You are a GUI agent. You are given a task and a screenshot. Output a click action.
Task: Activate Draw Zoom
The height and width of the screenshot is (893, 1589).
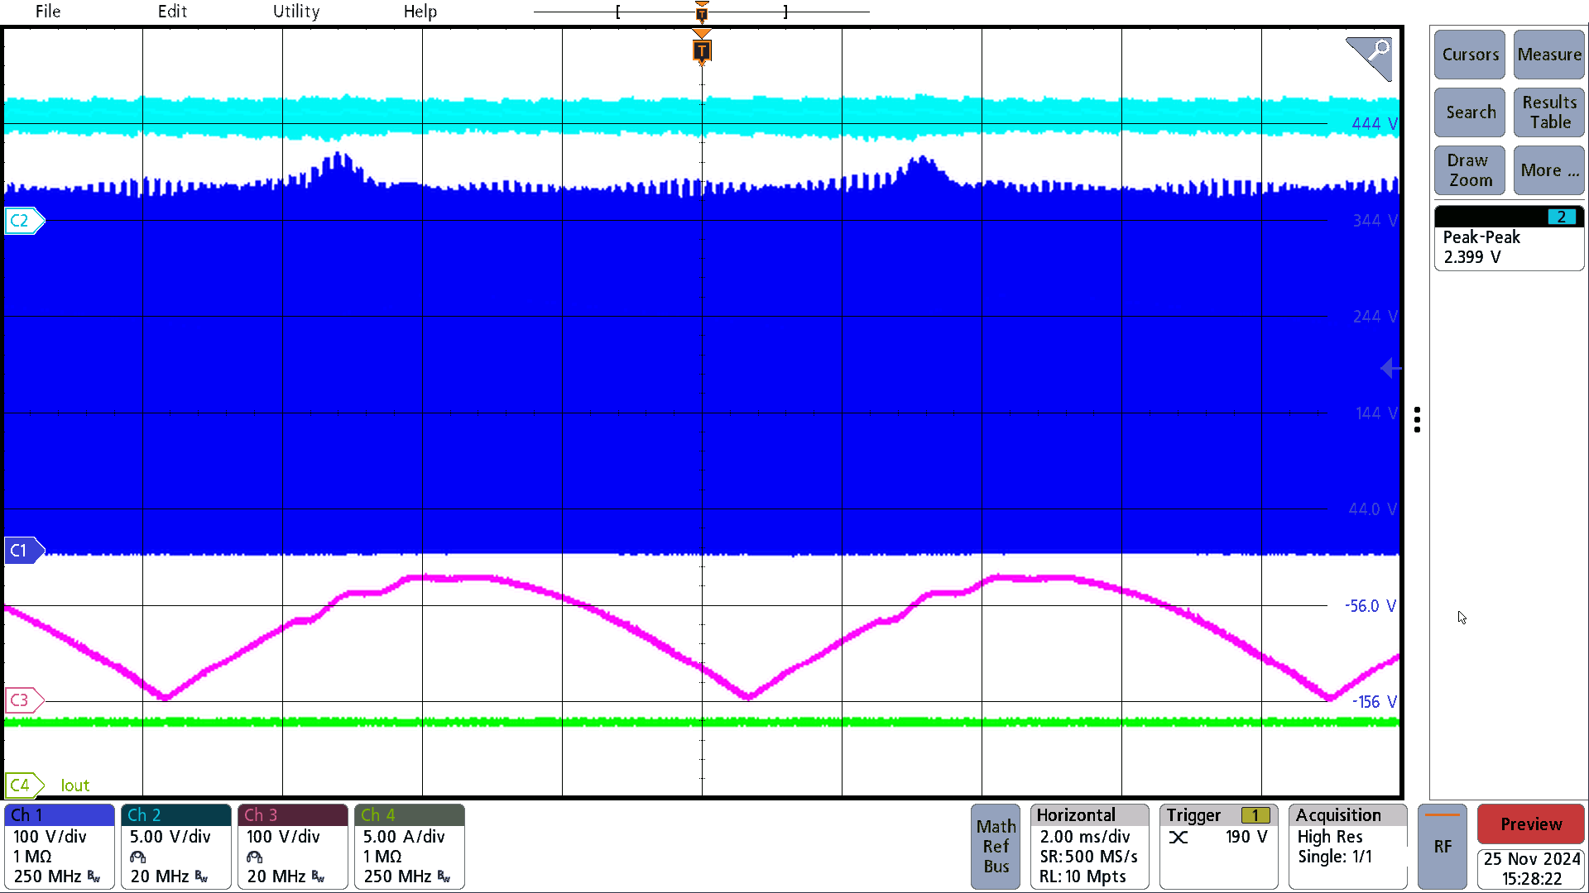1470,170
